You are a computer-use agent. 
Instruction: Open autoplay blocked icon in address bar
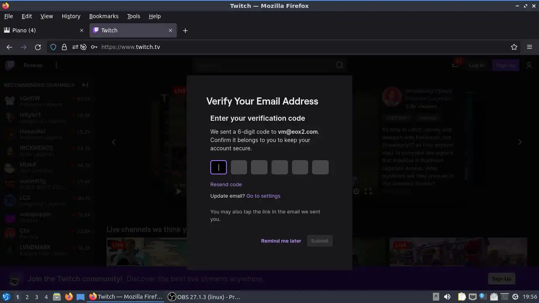tap(83, 47)
